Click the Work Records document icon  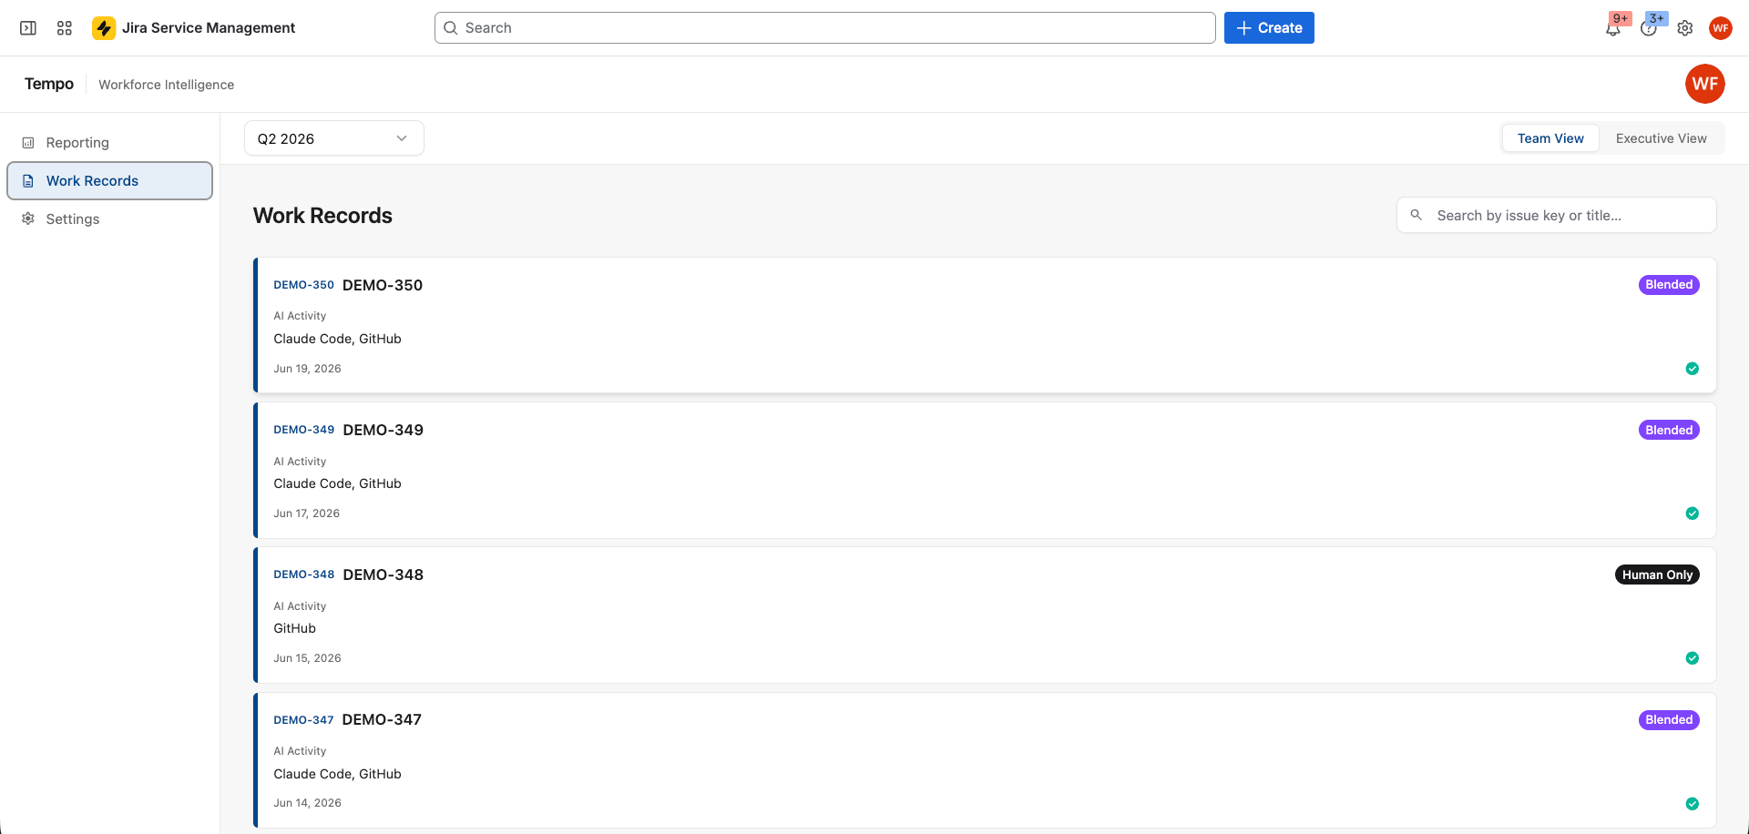coord(28,181)
